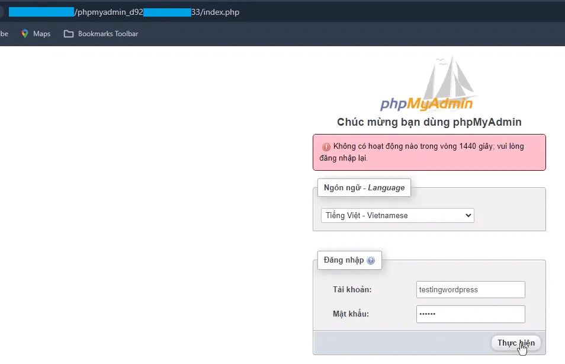Focus the Tài khoản username field
Viewport: 565px width, 364px height.
(x=471, y=290)
